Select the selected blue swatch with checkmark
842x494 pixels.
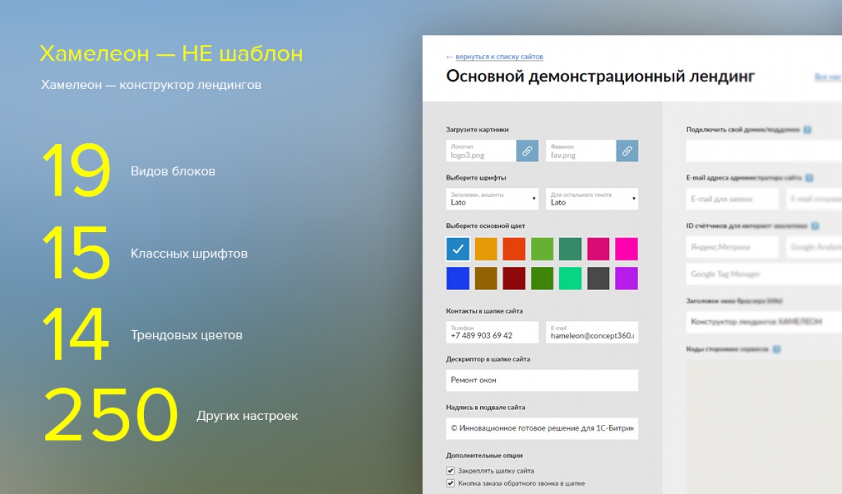click(x=458, y=248)
